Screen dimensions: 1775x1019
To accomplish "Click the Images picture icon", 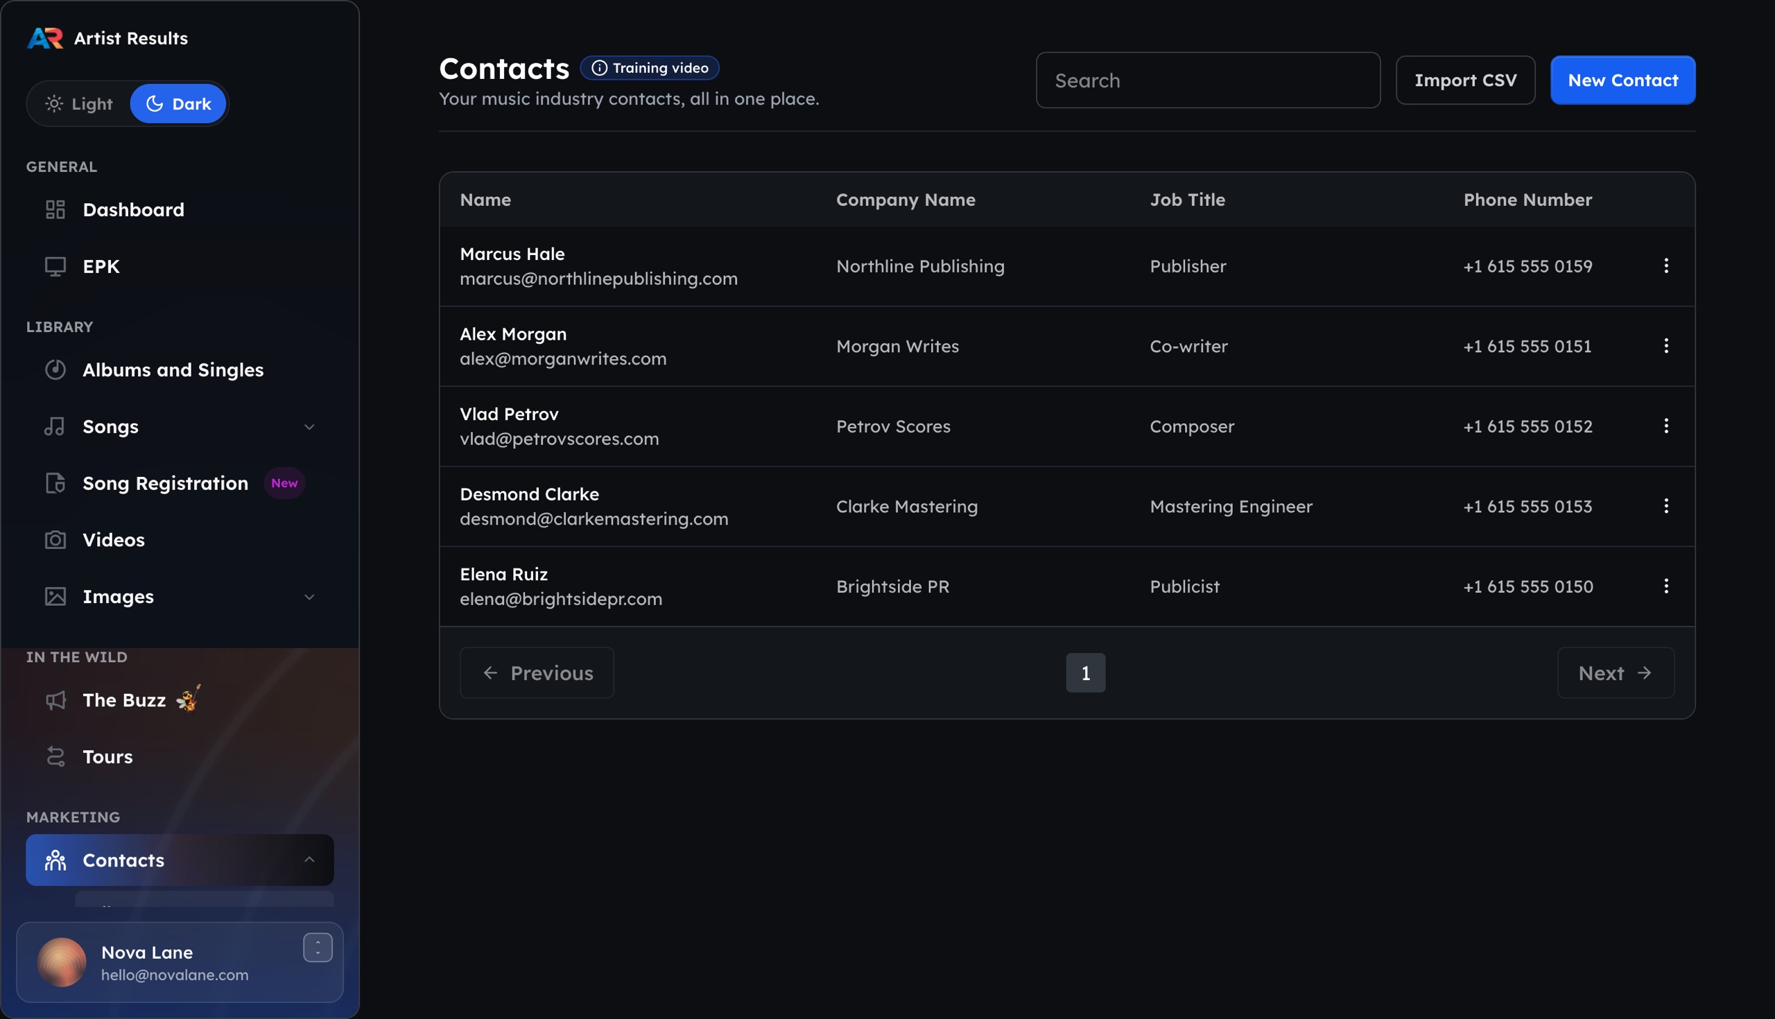I will [x=55, y=596].
